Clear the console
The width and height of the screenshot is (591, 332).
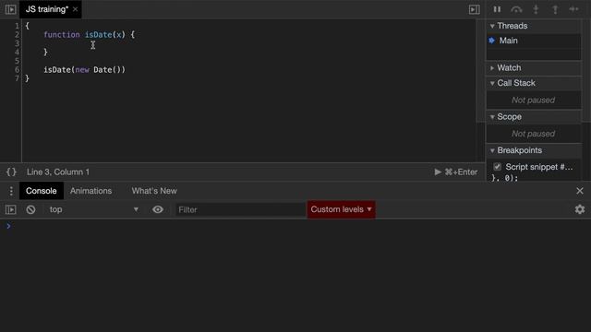(x=30, y=209)
